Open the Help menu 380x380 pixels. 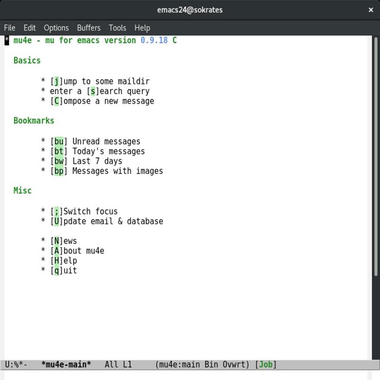[x=142, y=28]
